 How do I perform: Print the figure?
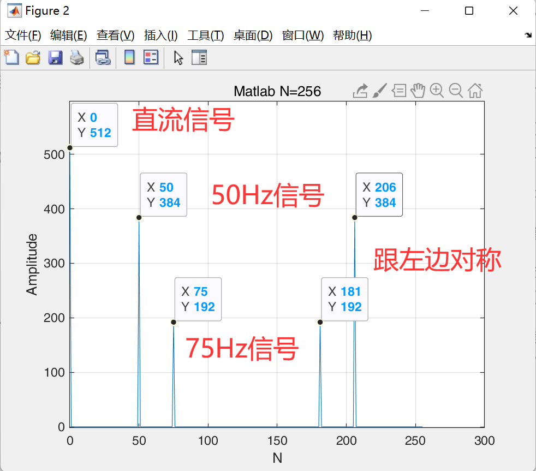[x=77, y=57]
